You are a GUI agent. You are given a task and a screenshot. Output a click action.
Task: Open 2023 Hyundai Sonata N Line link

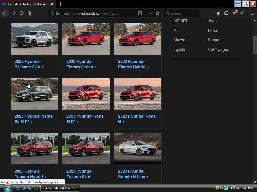(x=133, y=174)
